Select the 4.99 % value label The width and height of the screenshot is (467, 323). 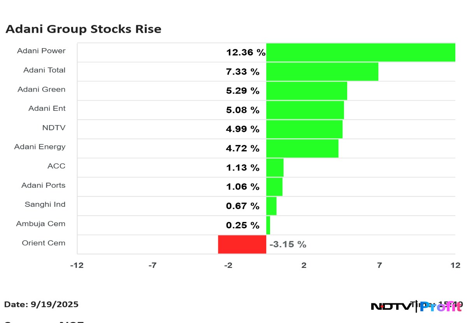pos(242,129)
